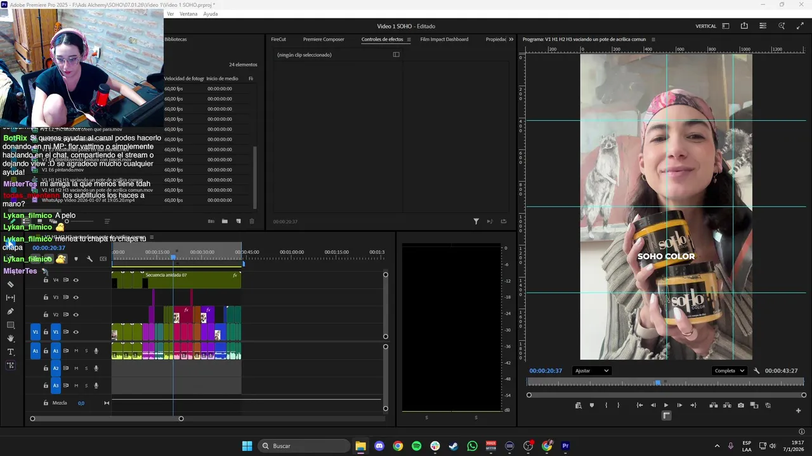Open Program Monitor settings wrench
812x456 pixels.
(x=757, y=371)
